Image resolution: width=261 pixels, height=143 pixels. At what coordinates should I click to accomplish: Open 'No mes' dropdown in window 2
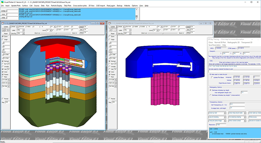click(113, 86)
